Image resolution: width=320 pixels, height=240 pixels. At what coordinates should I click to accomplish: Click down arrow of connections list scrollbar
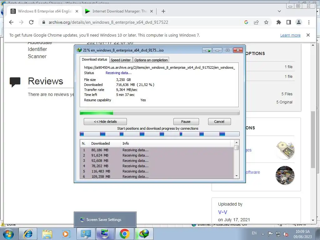coord(237,176)
